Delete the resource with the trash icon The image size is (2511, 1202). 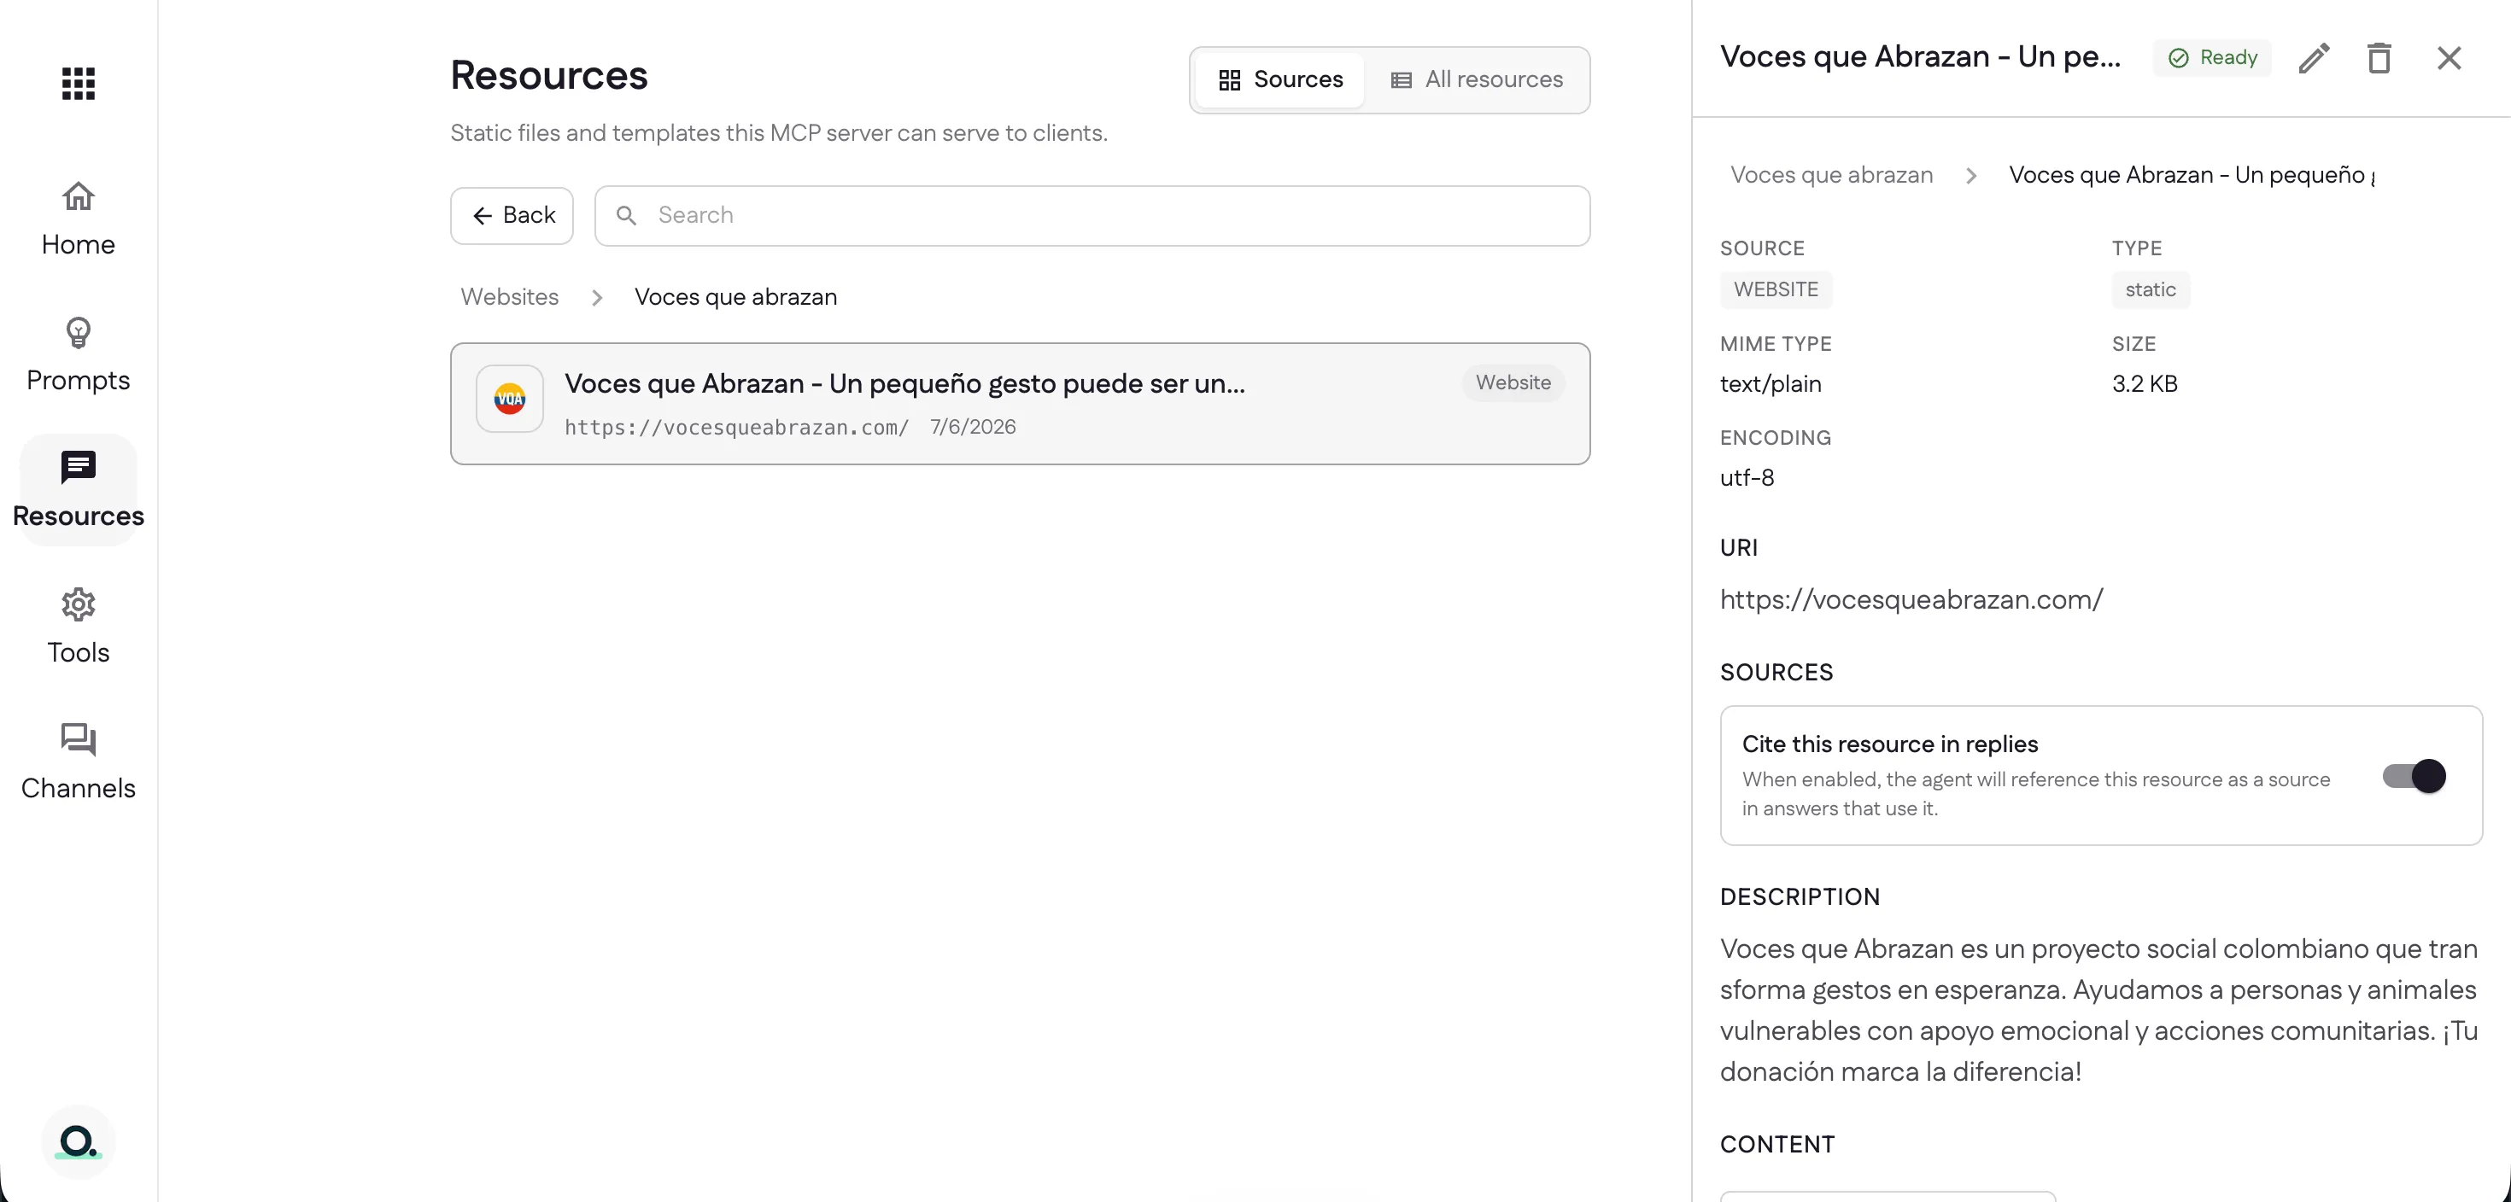click(2379, 58)
